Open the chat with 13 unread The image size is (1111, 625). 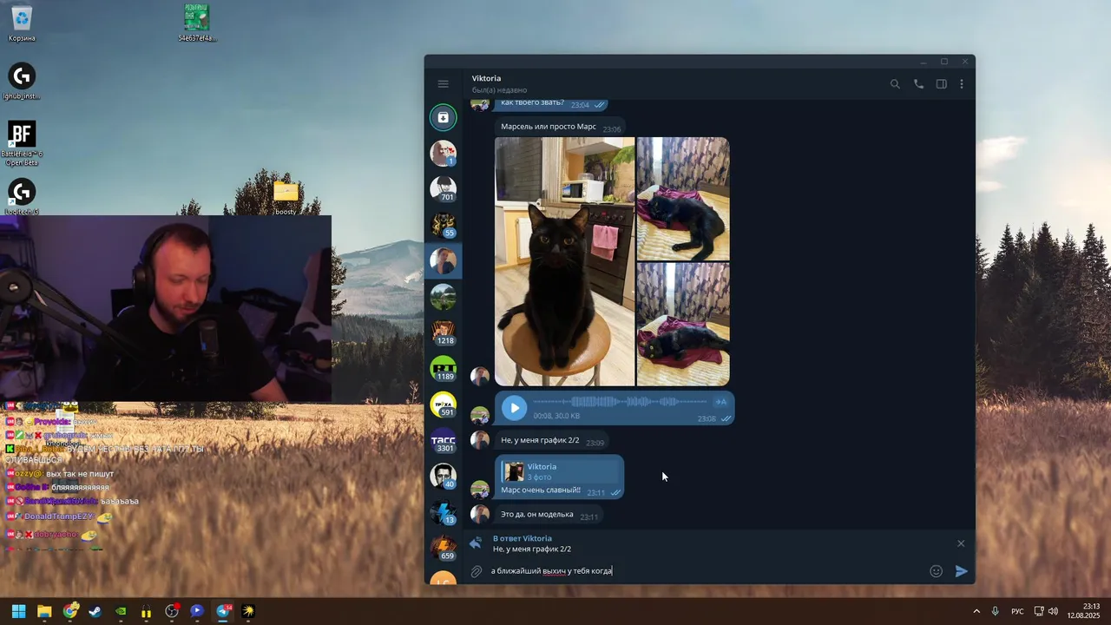[443, 512]
